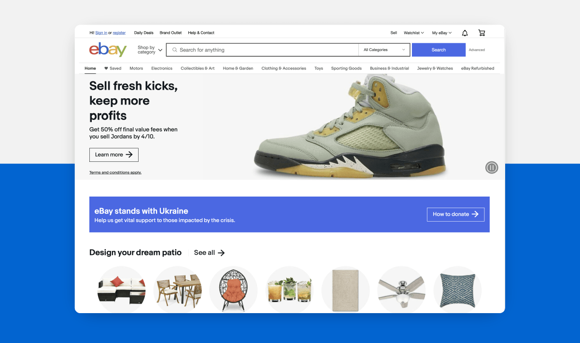The height and width of the screenshot is (343, 580).
Task: Expand the All Categories selector
Action: 383,50
